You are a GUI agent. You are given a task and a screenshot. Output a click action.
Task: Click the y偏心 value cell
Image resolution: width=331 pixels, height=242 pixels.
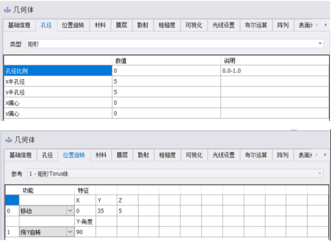coord(166,113)
